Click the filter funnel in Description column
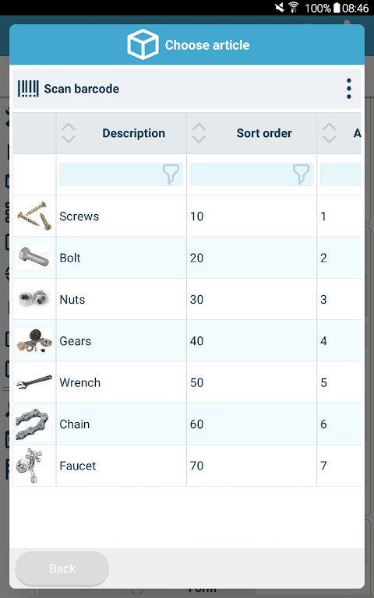 coord(170,174)
